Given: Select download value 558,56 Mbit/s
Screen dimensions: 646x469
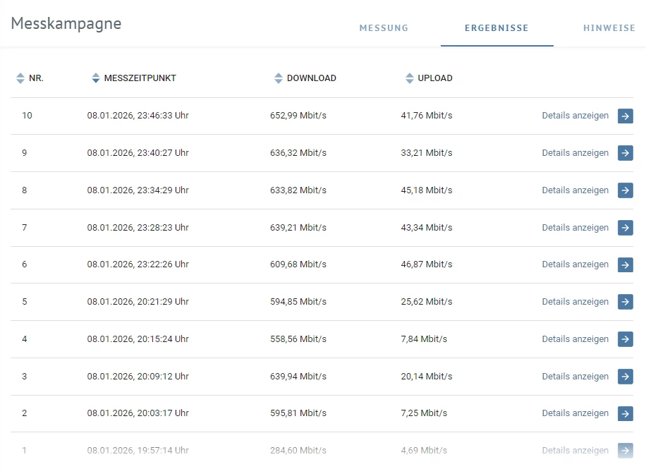Looking at the screenshot, I should point(298,339).
